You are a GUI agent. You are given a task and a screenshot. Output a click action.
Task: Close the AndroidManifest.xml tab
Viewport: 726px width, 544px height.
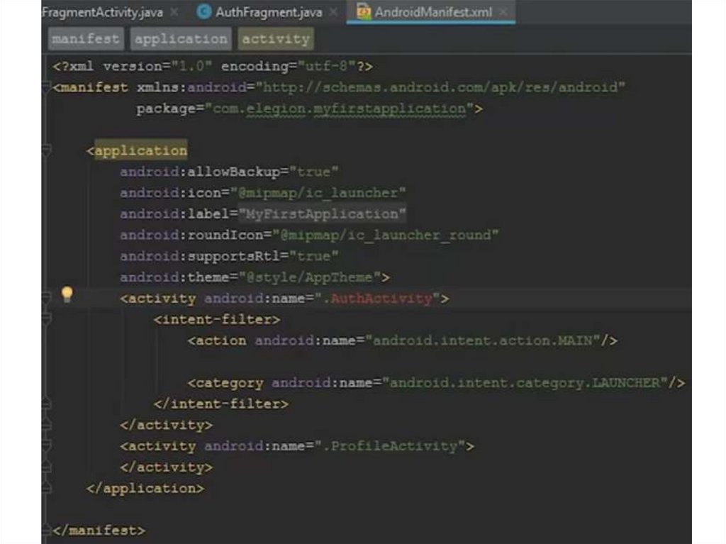[x=503, y=13]
